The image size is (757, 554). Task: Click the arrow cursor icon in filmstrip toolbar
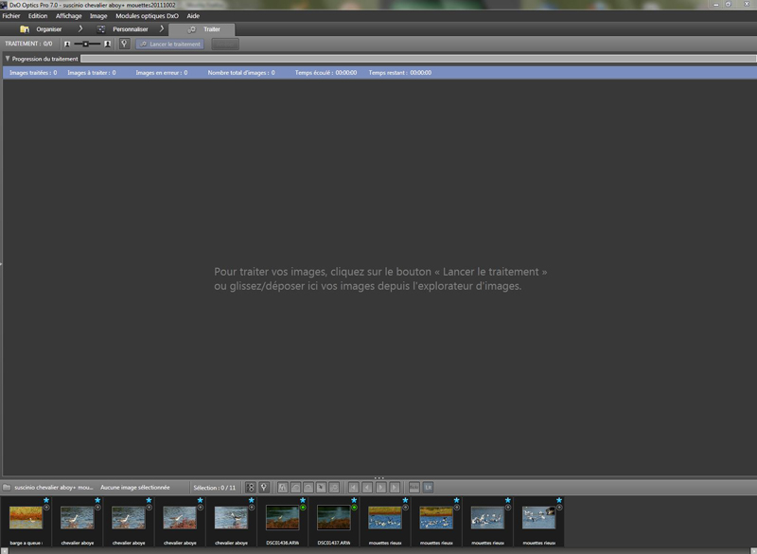click(x=321, y=488)
